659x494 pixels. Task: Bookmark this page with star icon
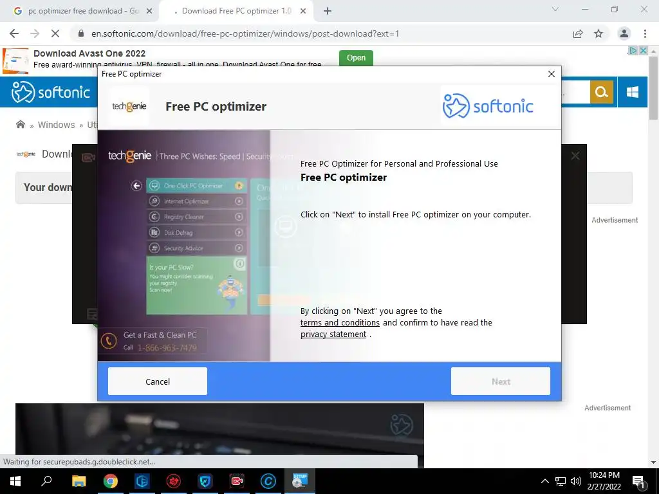(599, 33)
